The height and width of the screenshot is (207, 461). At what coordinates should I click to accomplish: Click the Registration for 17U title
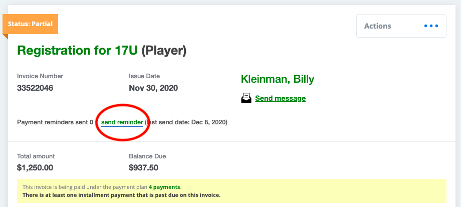(77, 51)
